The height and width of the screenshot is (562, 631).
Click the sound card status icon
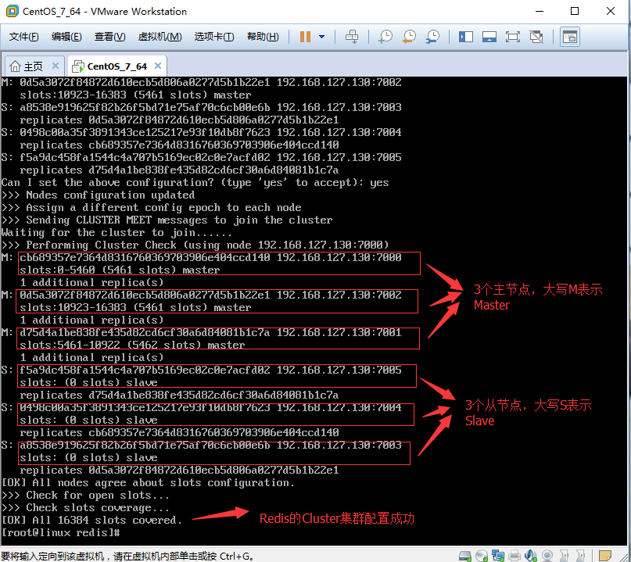[531, 556]
